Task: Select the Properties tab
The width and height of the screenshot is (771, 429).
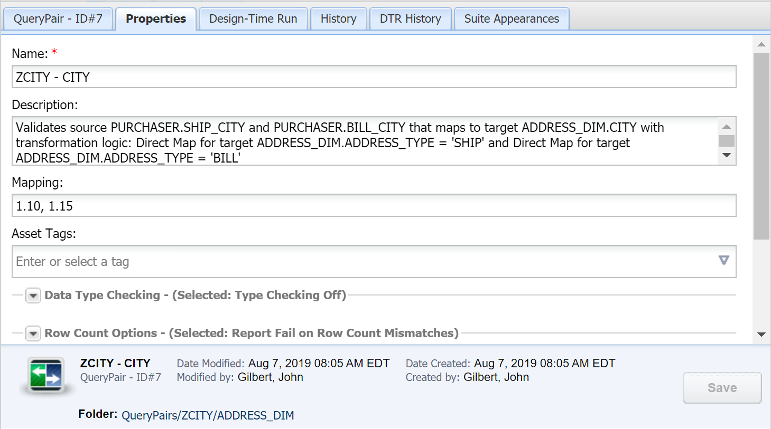Action: pyautogui.click(x=156, y=19)
